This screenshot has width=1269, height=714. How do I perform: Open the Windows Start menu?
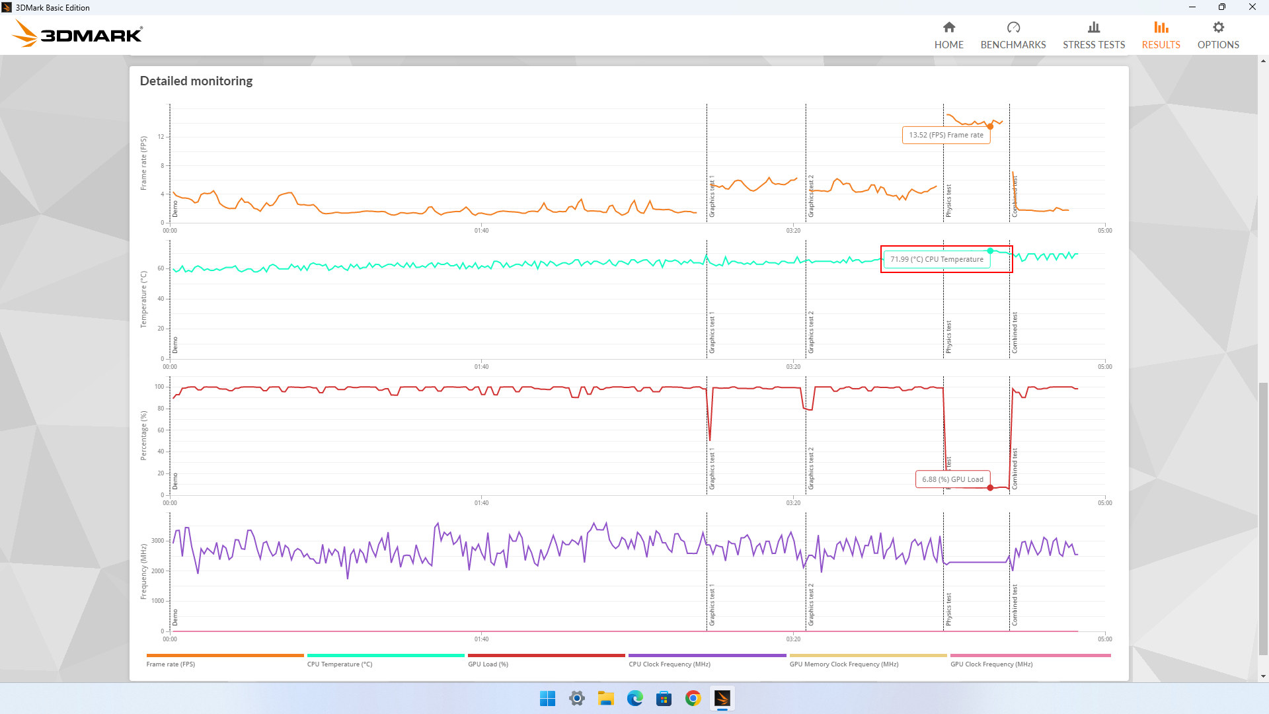tap(547, 698)
